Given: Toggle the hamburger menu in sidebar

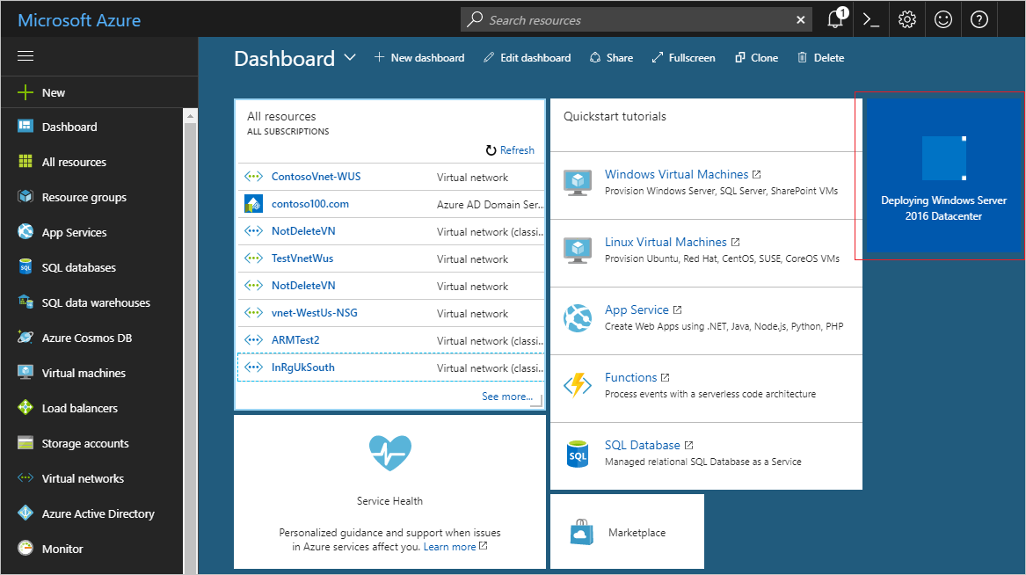Looking at the screenshot, I should [25, 55].
